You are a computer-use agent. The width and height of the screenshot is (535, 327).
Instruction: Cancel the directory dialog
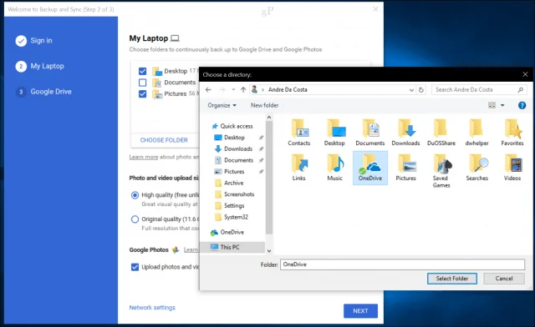pos(504,279)
